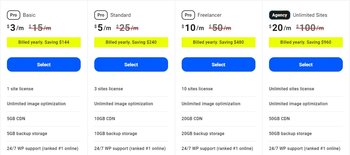Click the 'Freelancer' plan title
Image resolution: width=350 pixels, height=155 pixels.
[x=209, y=15]
